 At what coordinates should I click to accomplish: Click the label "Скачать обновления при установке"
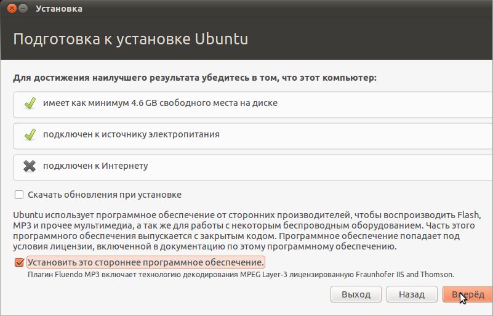(x=105, y=195)
